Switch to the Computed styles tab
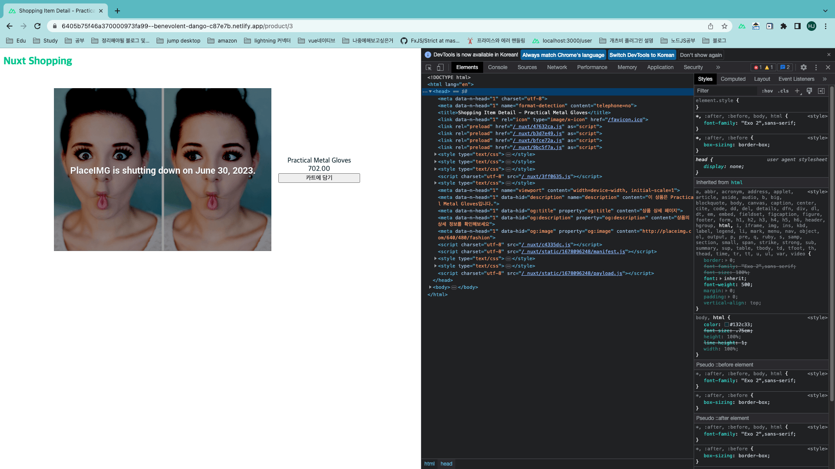 pos(733,79)
